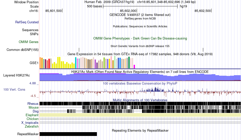241x140 pixels.
Task: Click the Scale label
Action: point(35,6)
